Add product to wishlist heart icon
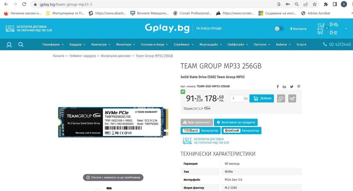 pos(281,99)
